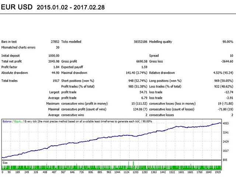The height and width of the screenshot is (177, 236).
Task: Select Loss trades value 932 (48.62%)
Action: (224, 87)
